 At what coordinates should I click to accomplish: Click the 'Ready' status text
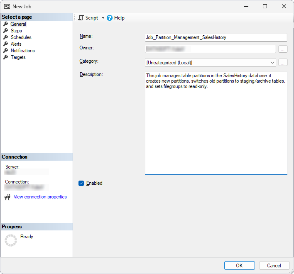[27, 237]
